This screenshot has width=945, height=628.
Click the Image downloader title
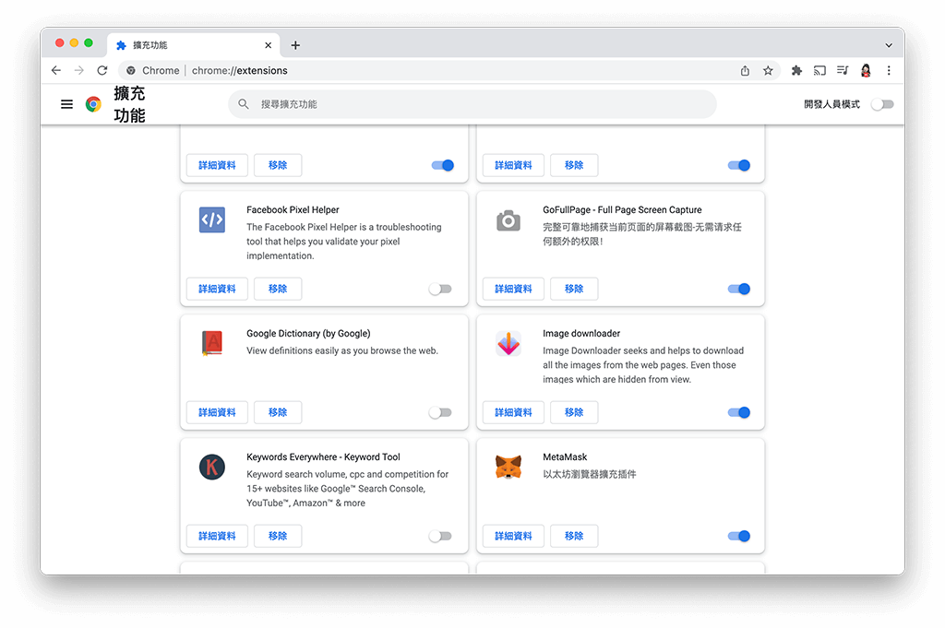581,333
